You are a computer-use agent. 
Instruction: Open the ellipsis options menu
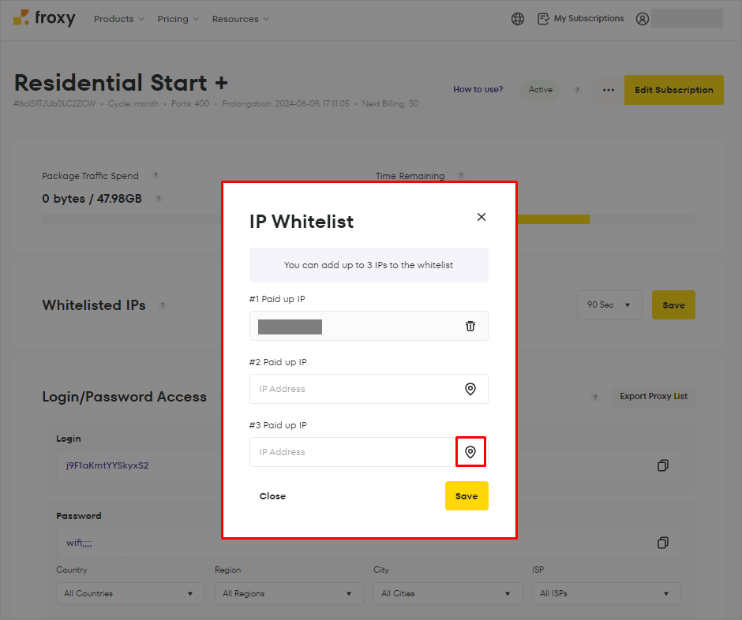pos(607,90)
